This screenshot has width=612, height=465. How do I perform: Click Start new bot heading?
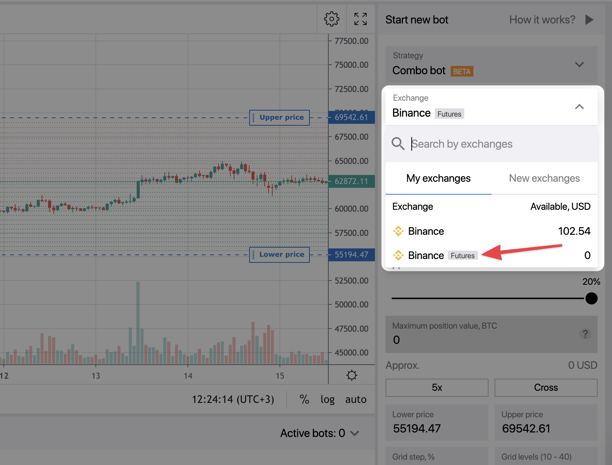417,20
